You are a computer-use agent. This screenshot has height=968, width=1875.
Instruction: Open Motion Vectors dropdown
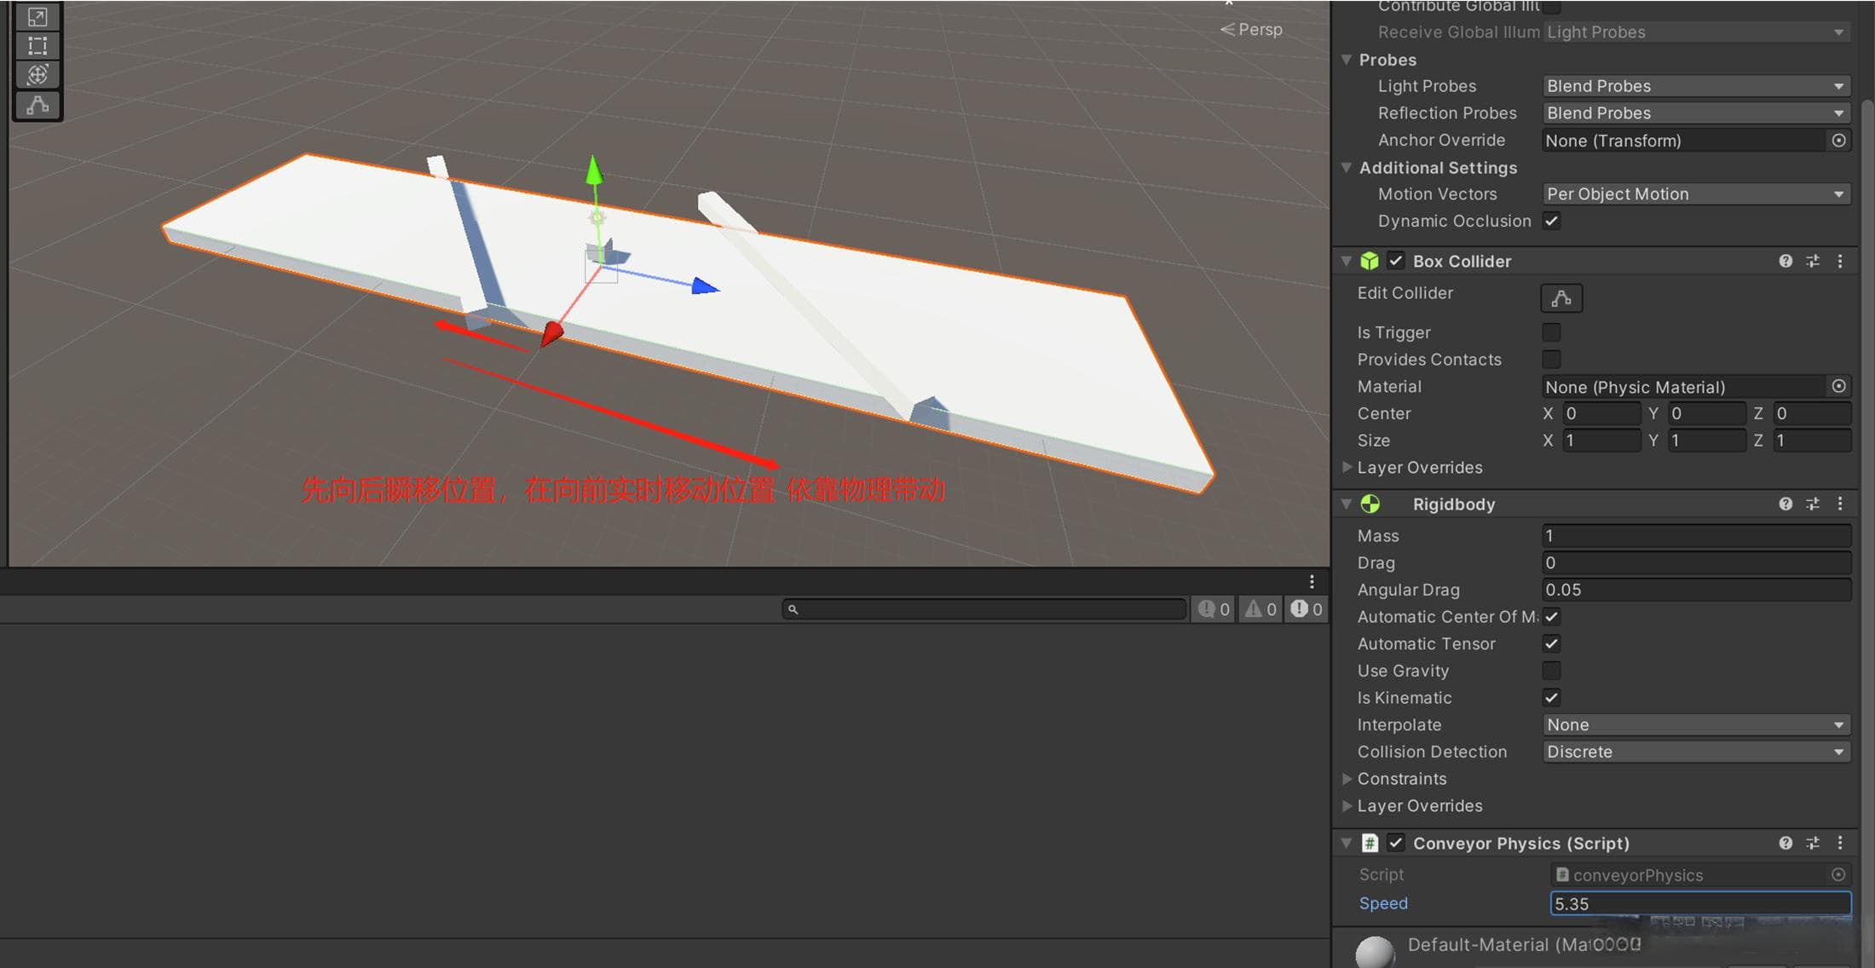(x=1696, y=194)
